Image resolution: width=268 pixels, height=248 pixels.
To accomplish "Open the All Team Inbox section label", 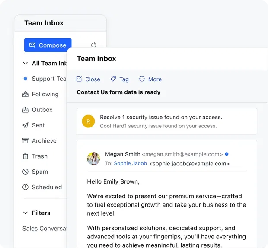I will coord(49,63).
